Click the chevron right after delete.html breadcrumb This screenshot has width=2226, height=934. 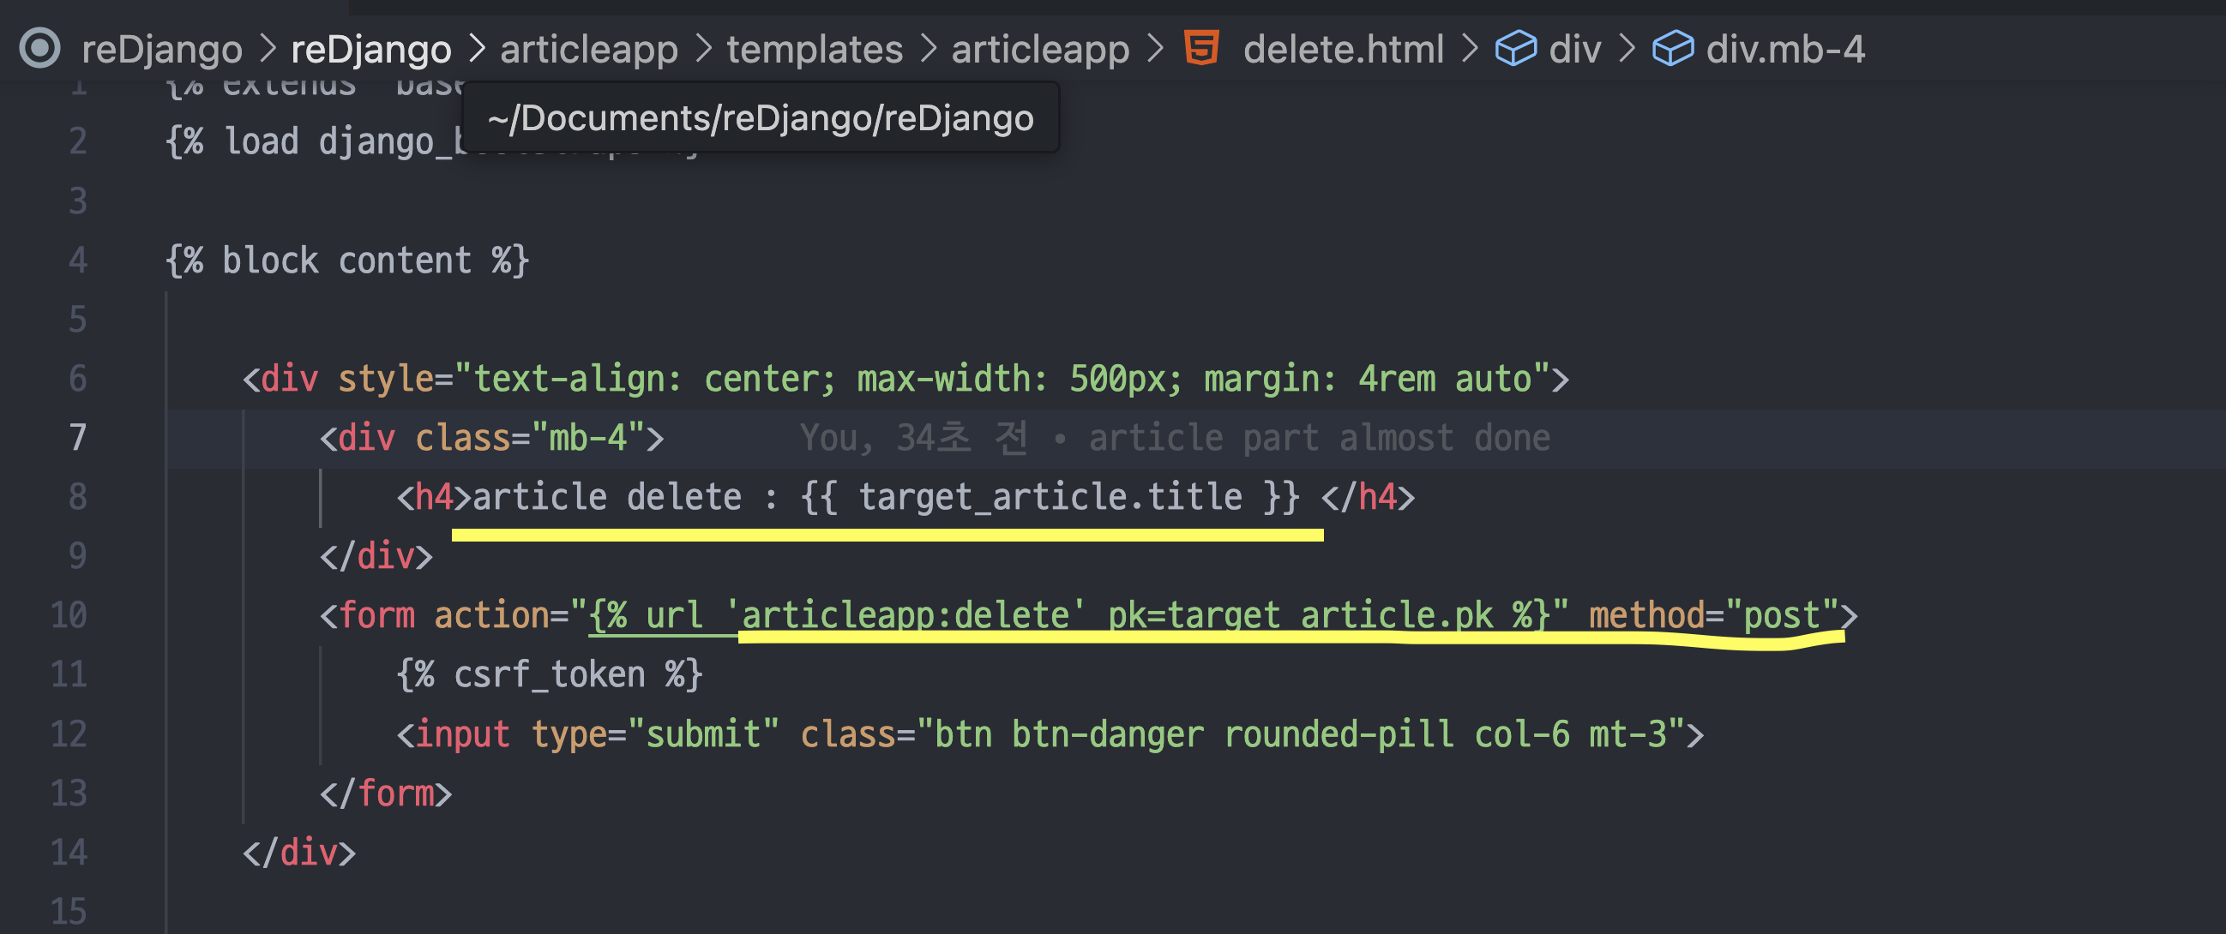pos(1470,49)
